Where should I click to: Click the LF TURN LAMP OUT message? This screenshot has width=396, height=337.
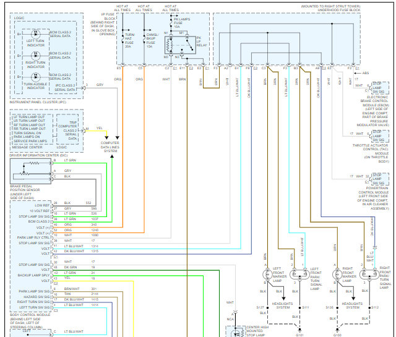[x=29, y=117]
